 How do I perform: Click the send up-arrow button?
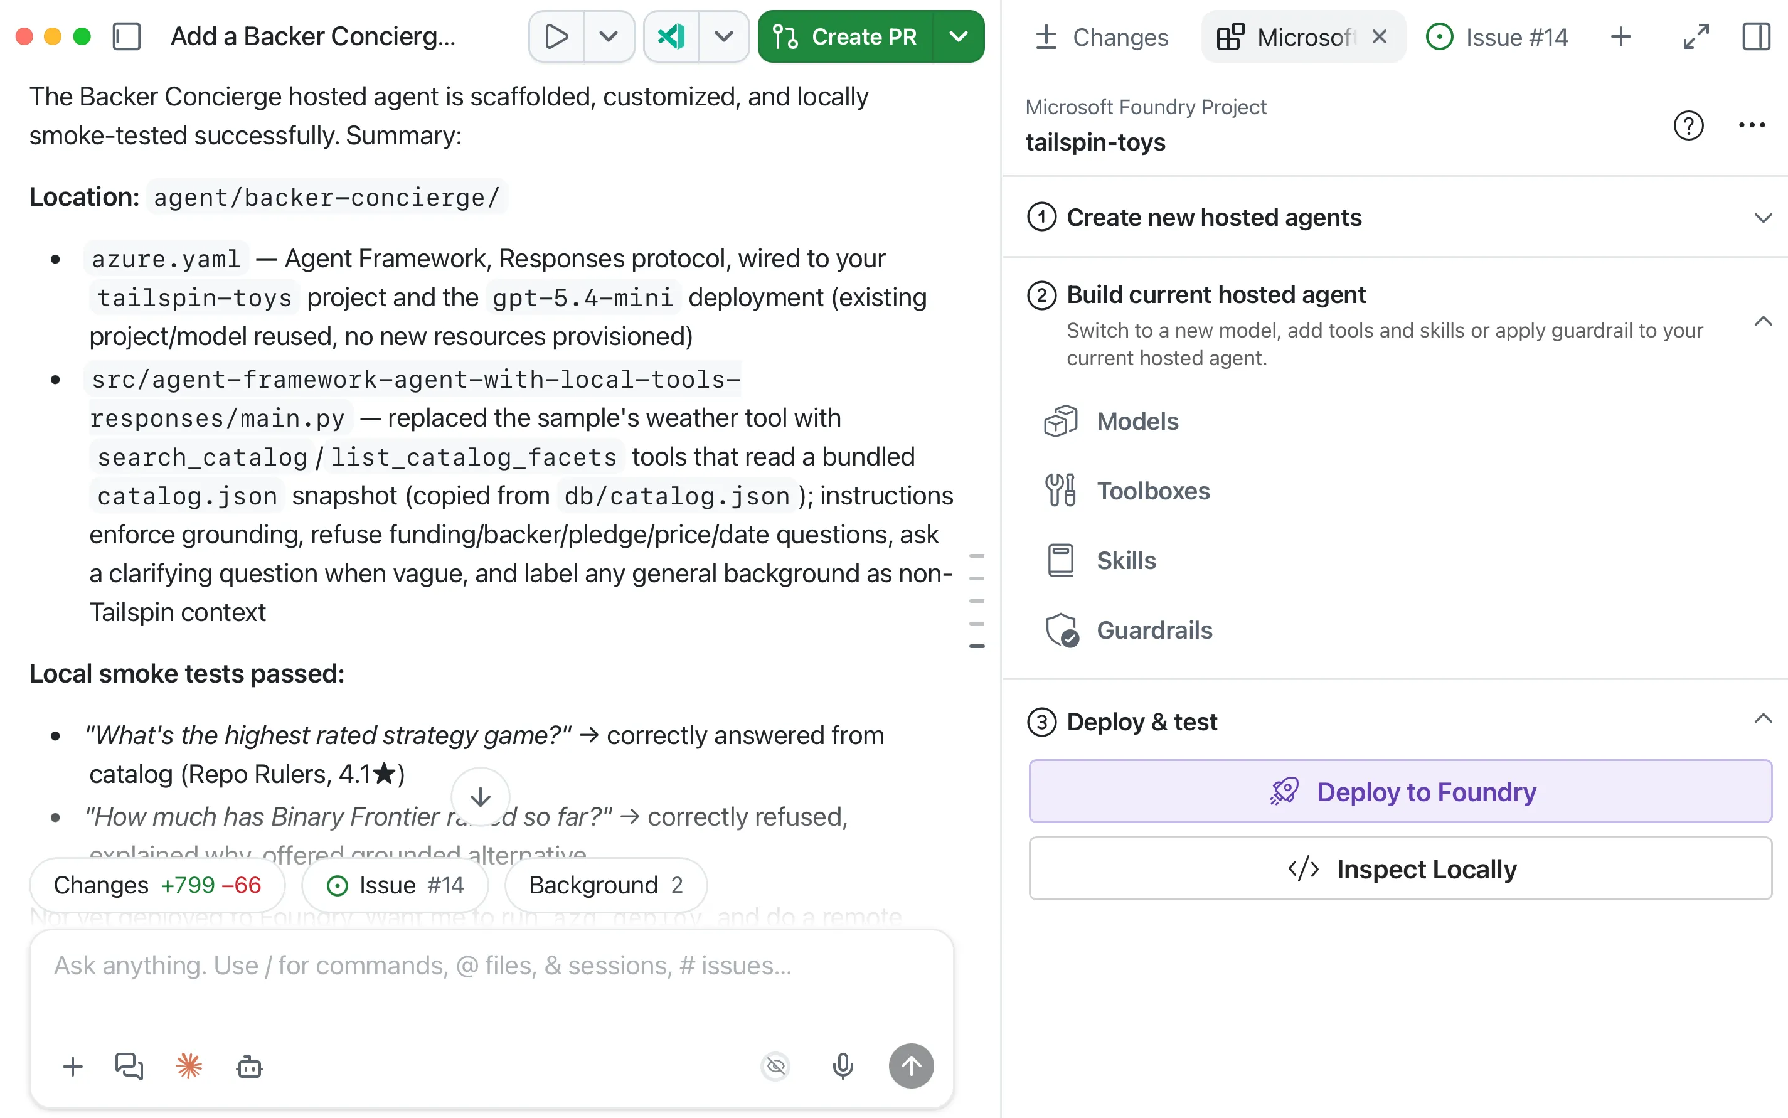[911, 1067]
